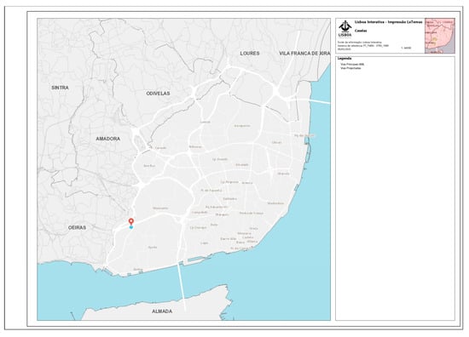This screenshot has height=337, width=469.
Task: Click the ALMADA label south of river
Action: pyautogui.click(x=162, y=311)
